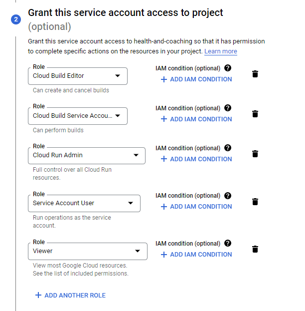Screen dimensions: 305x311
Task: Add IAM condition to Cloud Run Admin
Action: pos(196,159)
